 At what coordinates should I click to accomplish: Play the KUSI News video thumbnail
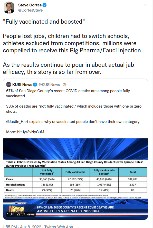pyautogui.click(x=75, y=179)
